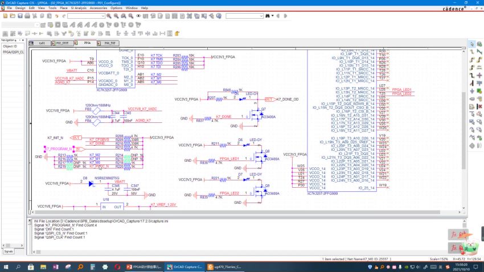Select the Signals tab at bottom left

click(9, 251)
